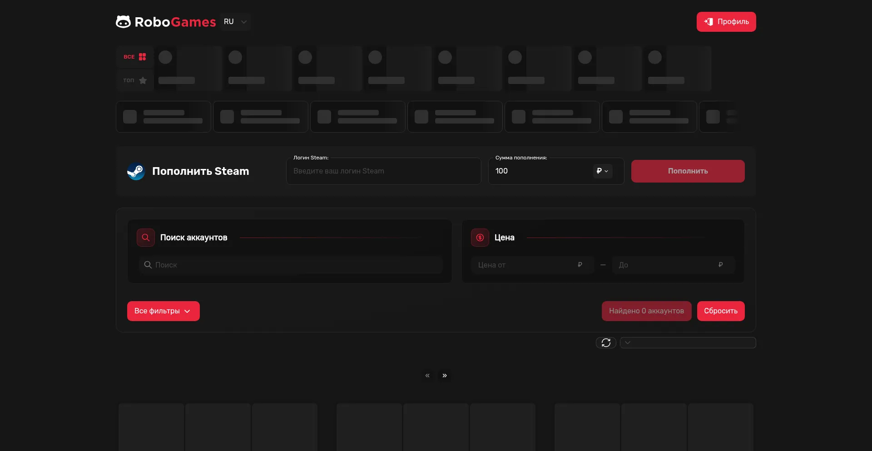Click the Пополнить button
This screenshot has width=872, height=451.
pos(688,171)
